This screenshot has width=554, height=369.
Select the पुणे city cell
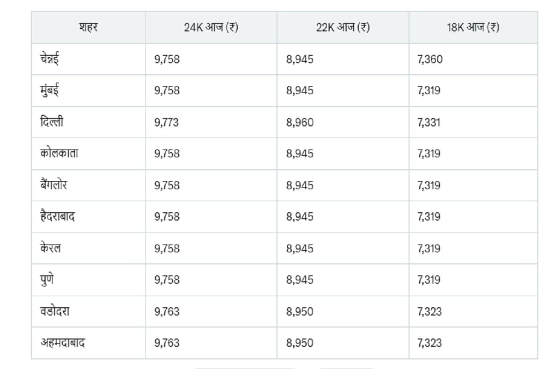pos(47,280)
